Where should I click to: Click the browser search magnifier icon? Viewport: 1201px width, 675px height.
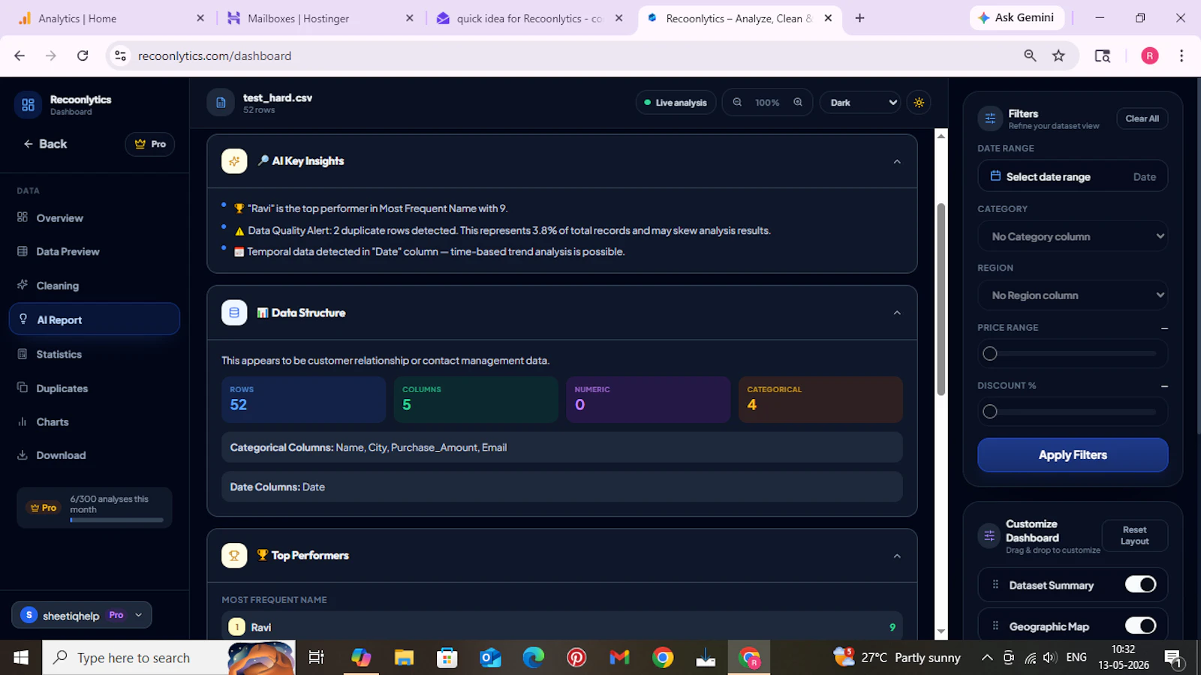click(x=1030, y=55)
